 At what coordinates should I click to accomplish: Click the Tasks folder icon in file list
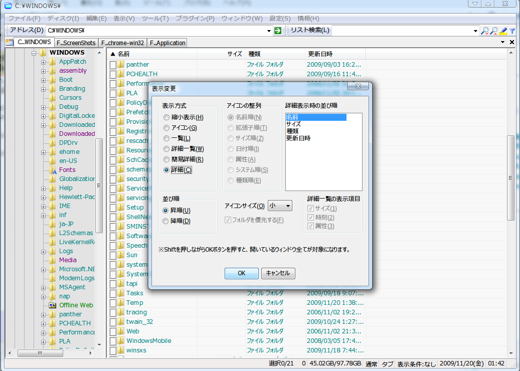click(121, 293)
